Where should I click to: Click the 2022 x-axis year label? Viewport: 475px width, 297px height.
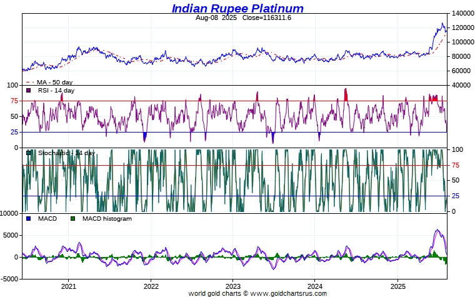tap(151, 286)
